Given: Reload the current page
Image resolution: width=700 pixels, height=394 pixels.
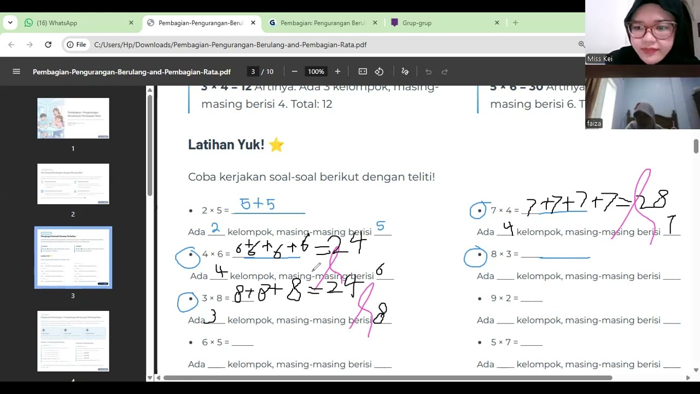Looking at the screenshot, I should pyautogui.click(x=48, y=45).
